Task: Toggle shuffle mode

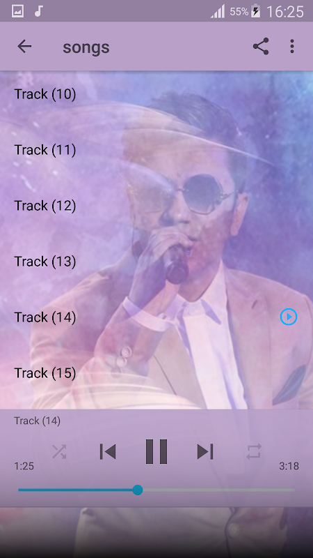Action: coord(59,451)
